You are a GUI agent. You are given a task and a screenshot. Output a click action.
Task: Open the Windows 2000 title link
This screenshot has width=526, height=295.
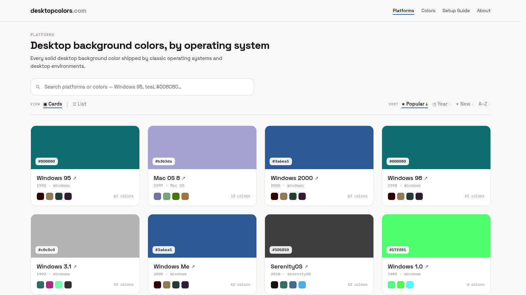(x=292, y=178)
